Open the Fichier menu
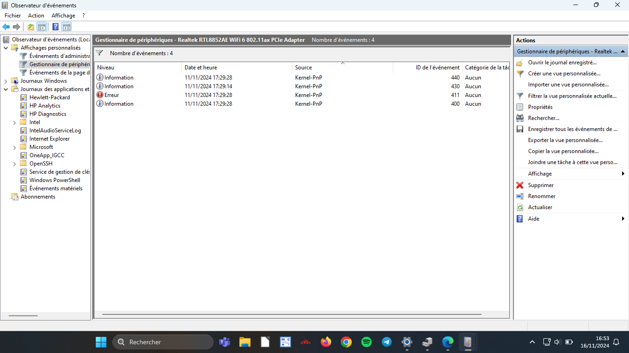629x353 pixels. 13,16
